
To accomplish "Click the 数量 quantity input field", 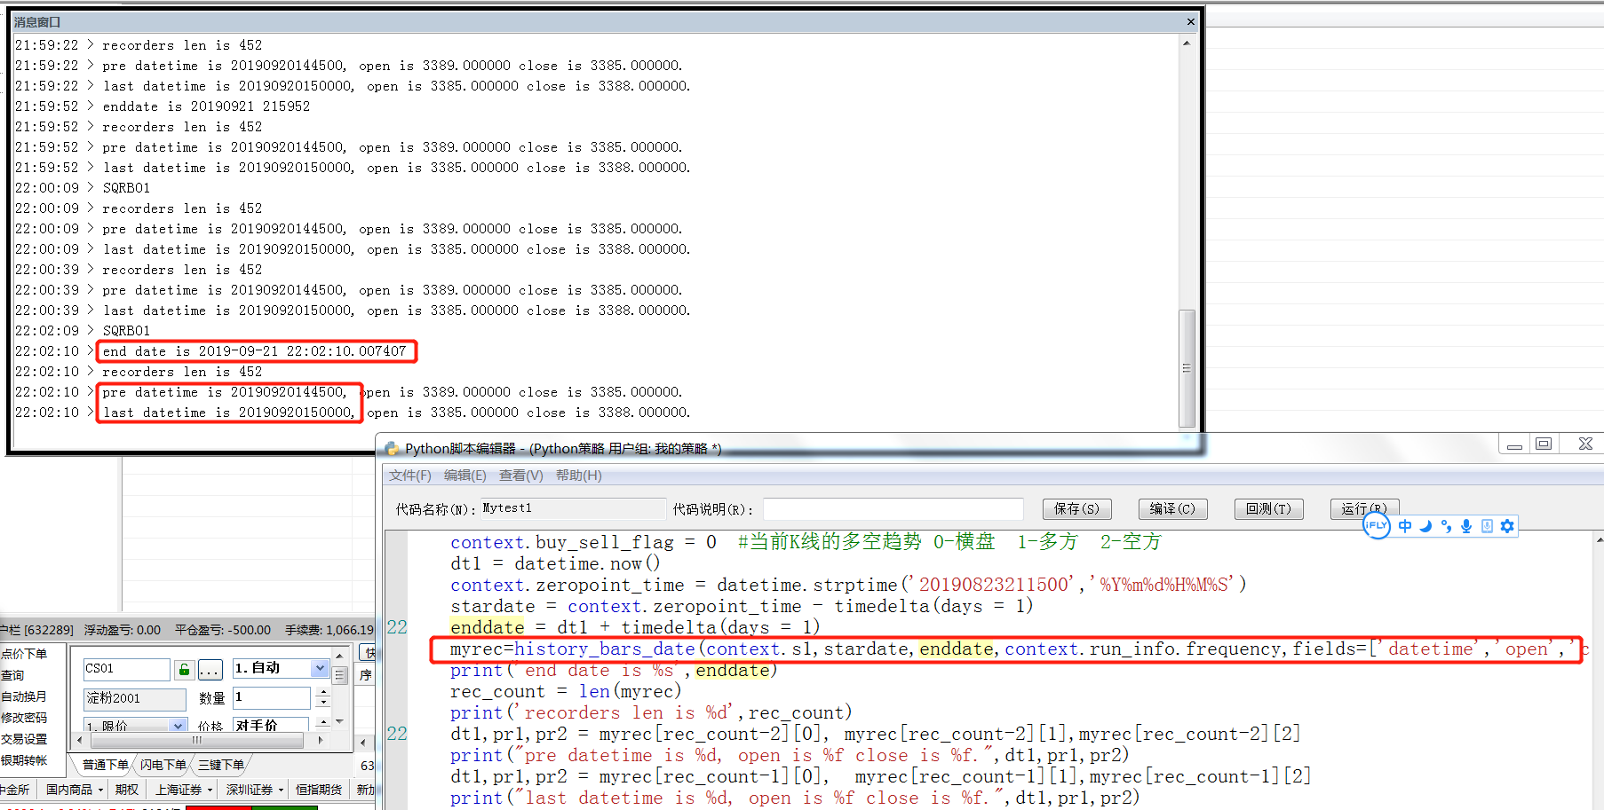I will [272, 697].
